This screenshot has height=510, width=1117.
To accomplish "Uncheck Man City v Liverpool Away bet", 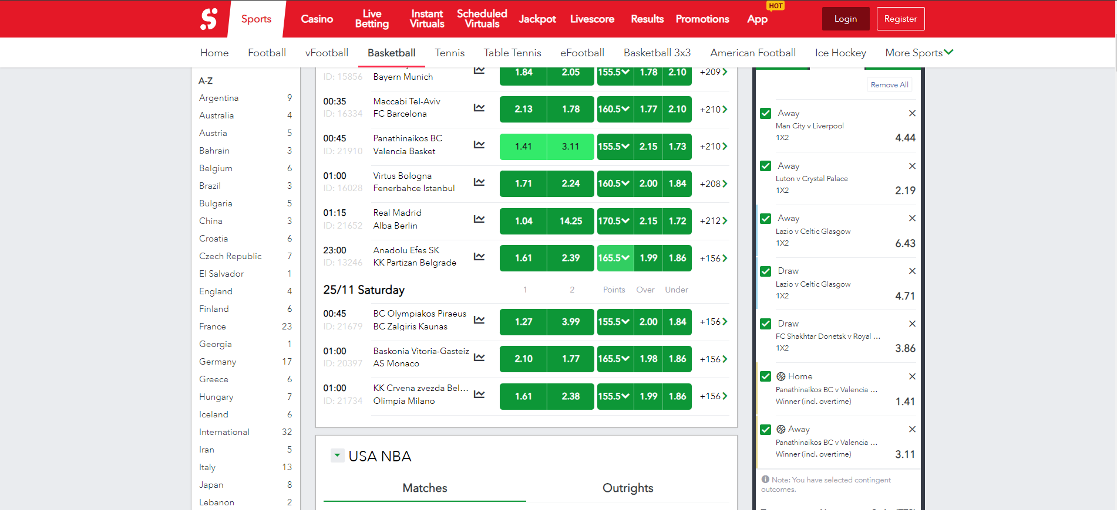I will click(x=765, y=113).
